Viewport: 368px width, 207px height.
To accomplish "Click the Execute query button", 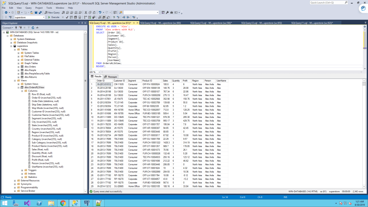I will (54, 17).
